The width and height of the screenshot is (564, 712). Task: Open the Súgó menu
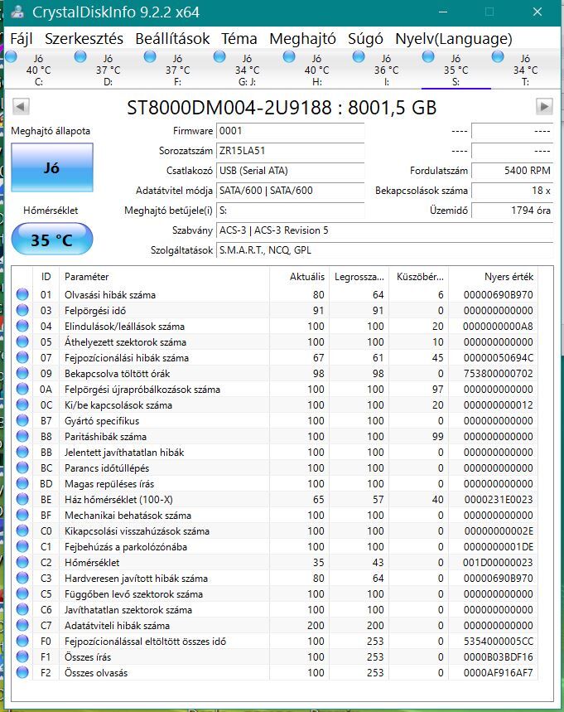[365, 39]
